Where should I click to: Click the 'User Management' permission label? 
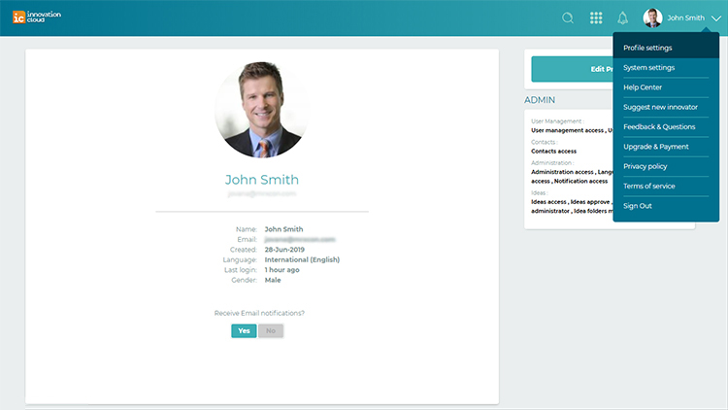click(x=557, y=121)
